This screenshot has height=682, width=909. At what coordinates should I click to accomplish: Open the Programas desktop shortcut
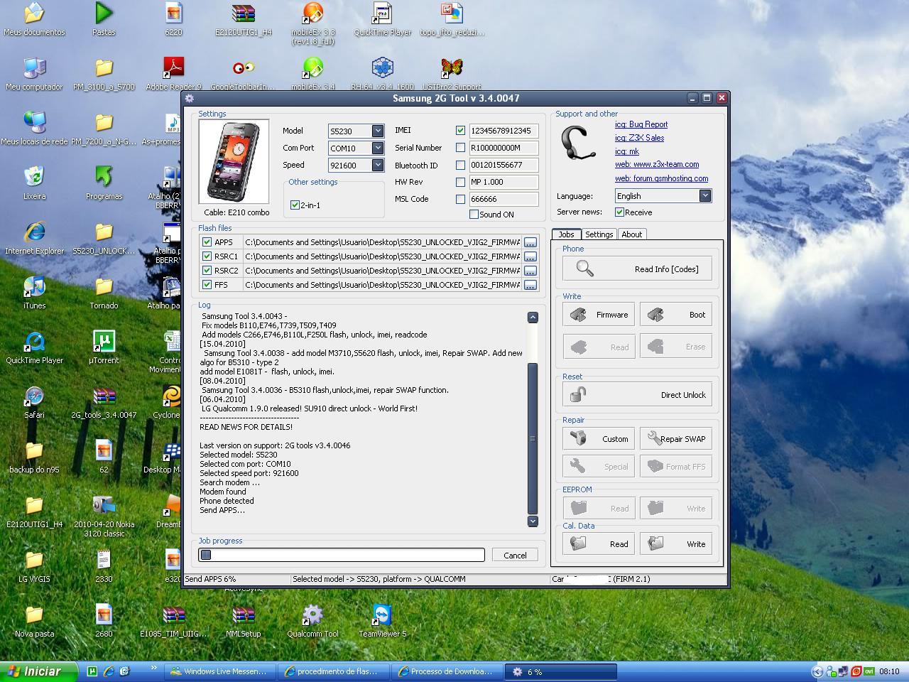[x=104, y=183]
